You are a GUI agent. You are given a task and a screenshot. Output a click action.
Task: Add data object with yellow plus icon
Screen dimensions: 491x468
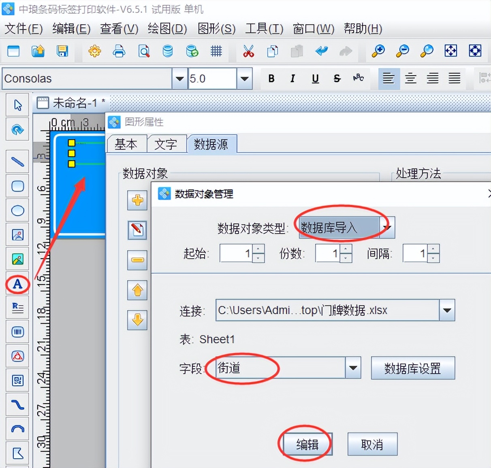pos(137,200)
